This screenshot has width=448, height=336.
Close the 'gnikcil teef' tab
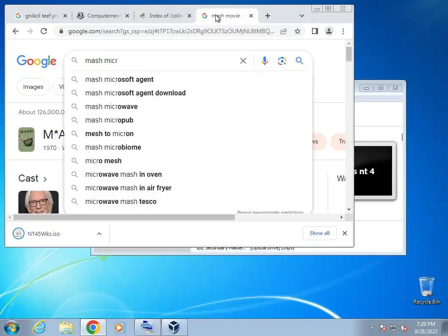coord(65,16)
